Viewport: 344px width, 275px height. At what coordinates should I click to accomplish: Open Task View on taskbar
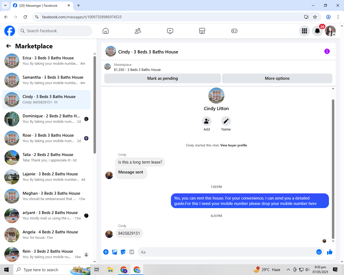97,270
